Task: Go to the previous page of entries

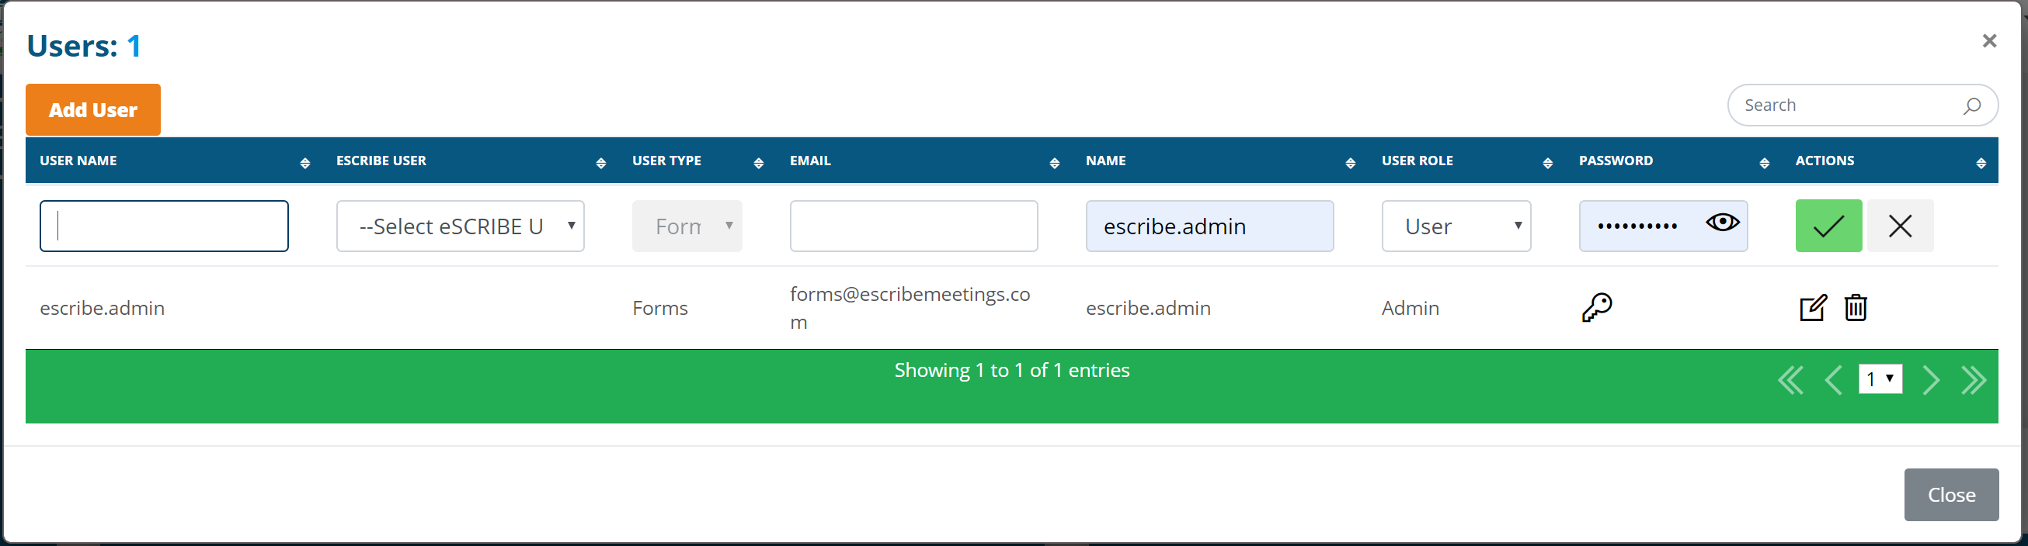Action: (x=1834, y=380)
